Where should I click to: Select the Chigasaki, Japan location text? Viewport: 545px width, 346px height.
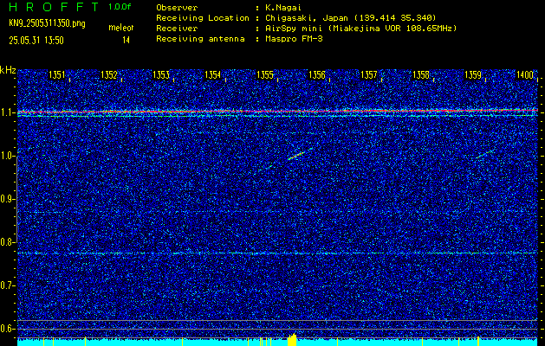tap(350, 17)
